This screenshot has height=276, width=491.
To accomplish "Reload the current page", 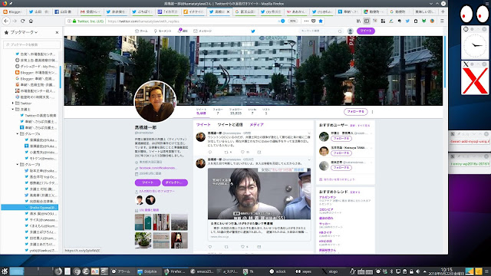I will click(22, 21).
